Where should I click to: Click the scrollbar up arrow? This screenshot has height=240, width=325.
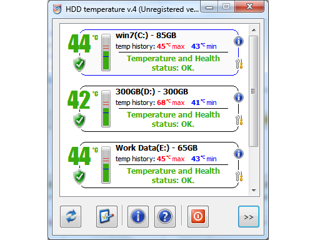point(254,30)
